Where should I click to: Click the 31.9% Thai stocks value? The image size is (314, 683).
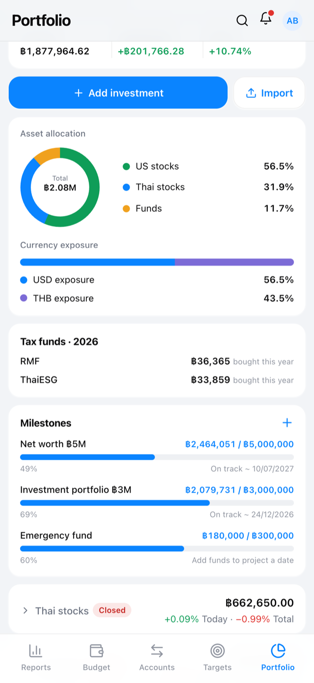click(x=279, y=187)
